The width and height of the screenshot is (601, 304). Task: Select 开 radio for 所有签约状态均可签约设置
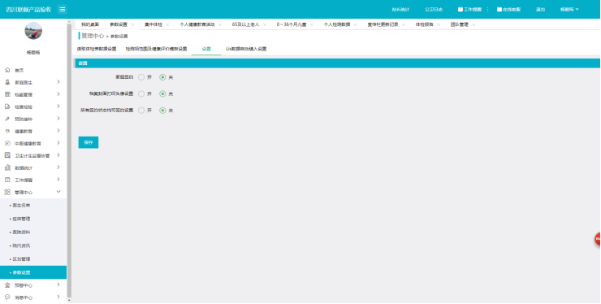[x=141, y=111]
